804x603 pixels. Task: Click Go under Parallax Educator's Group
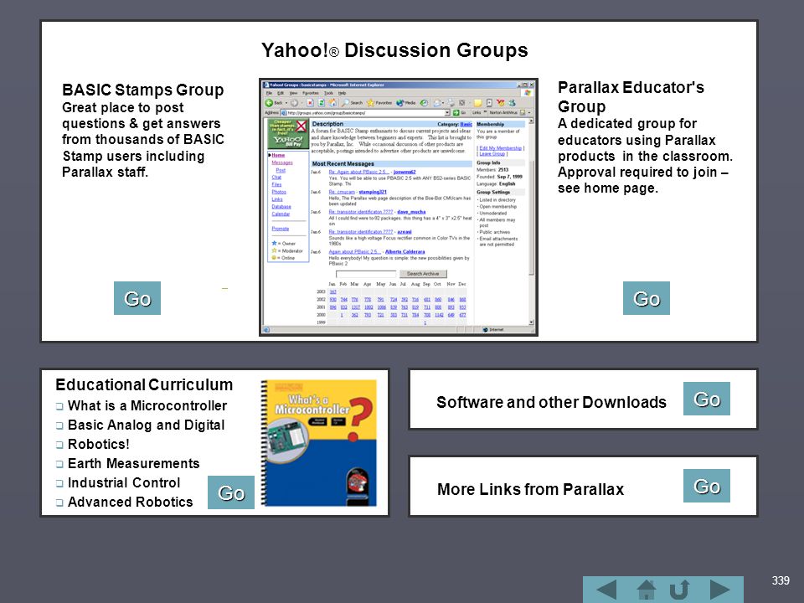pyautogui.click(x=646, y=298)
